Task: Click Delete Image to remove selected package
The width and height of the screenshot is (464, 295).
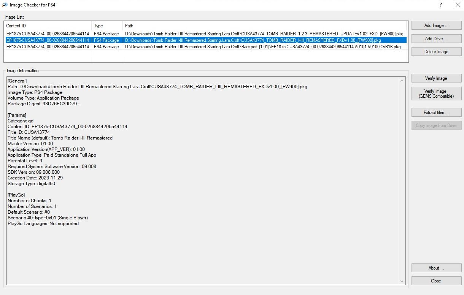Action: pos(436,52)
